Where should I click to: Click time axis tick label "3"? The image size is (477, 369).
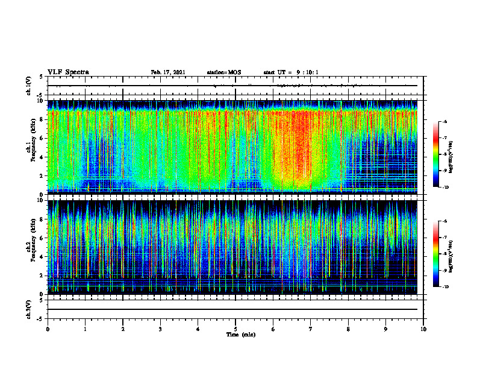click(160, 329)
